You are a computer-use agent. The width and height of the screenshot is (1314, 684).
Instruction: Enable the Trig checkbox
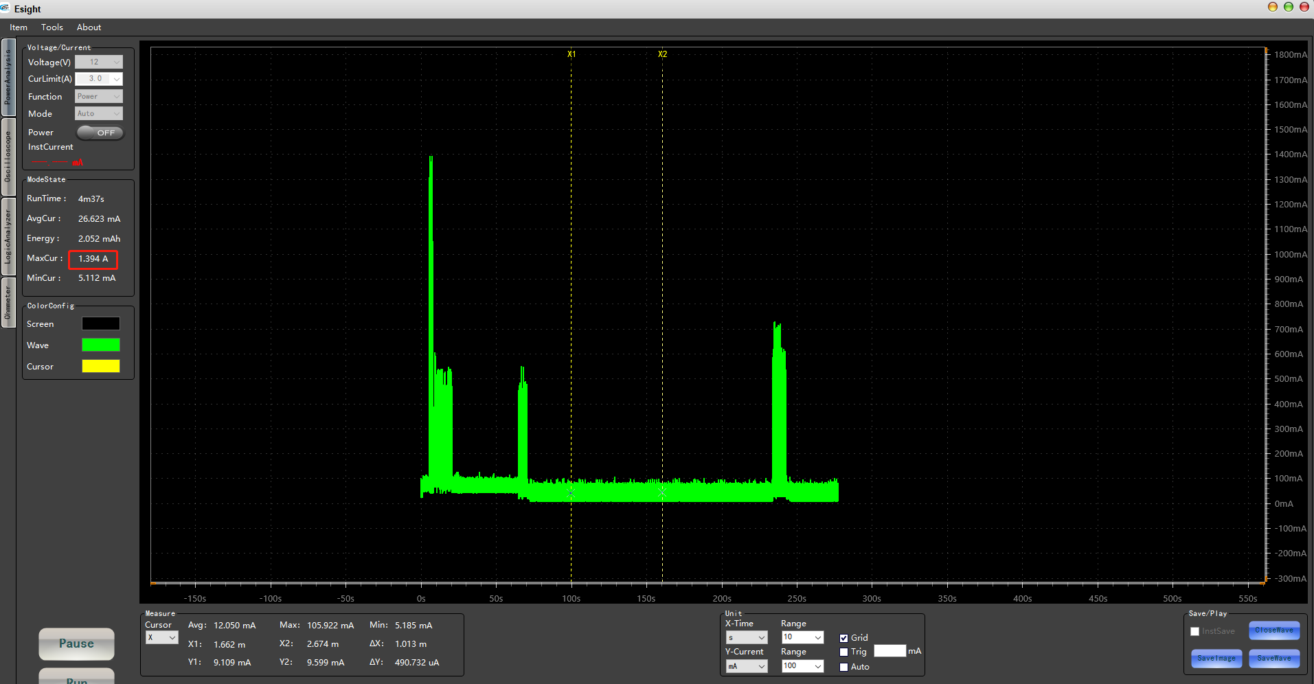coord(843,652)
